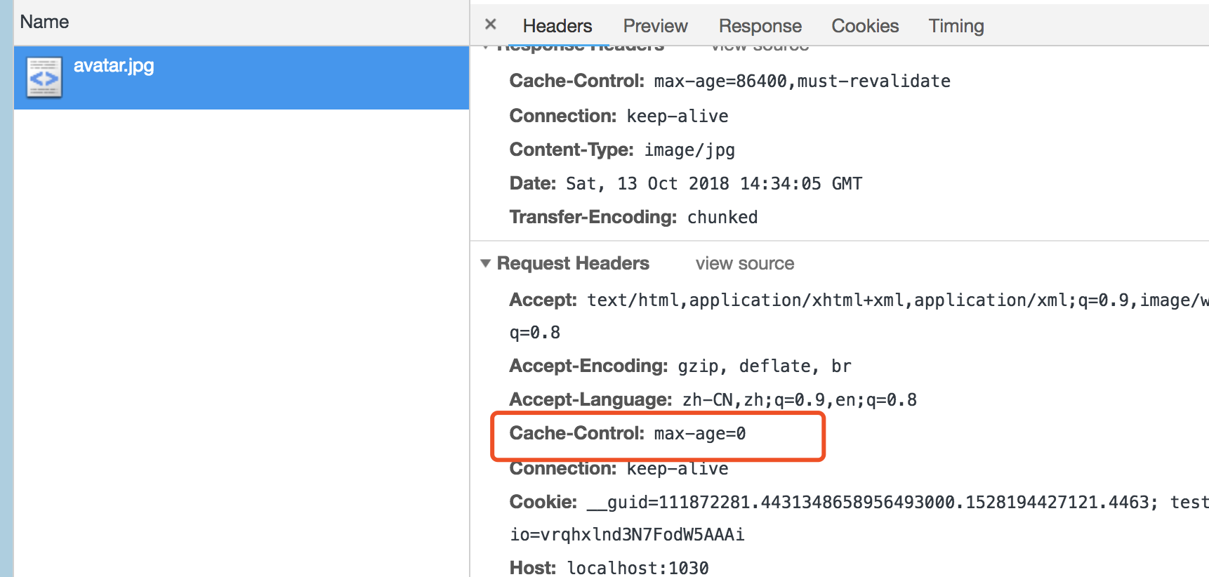The image size is (1209, 577).
Task: Select the Transfer-Encoding chunked header
Action: [633, 217]
